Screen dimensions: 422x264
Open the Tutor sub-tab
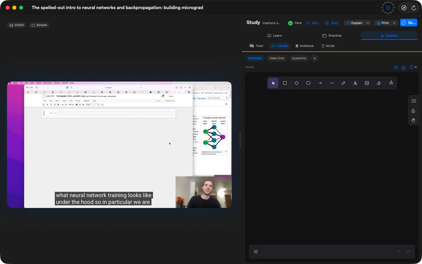[x=256, y=46]
